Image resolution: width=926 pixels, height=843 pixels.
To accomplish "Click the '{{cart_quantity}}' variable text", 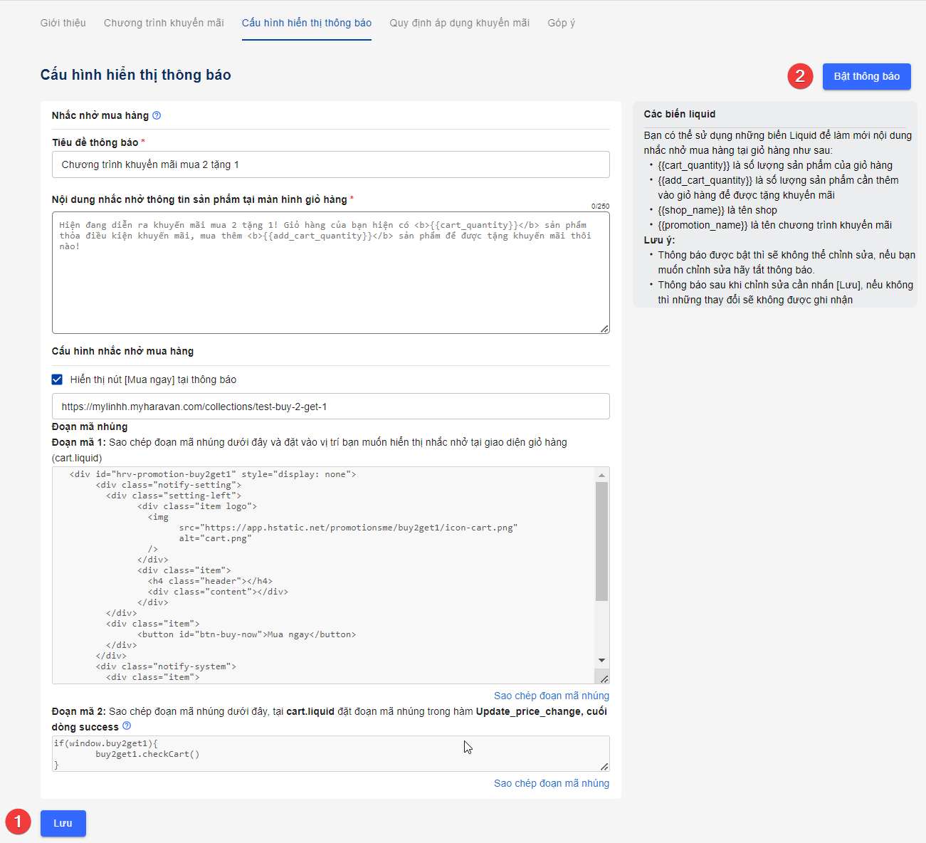I will point(694,165).
